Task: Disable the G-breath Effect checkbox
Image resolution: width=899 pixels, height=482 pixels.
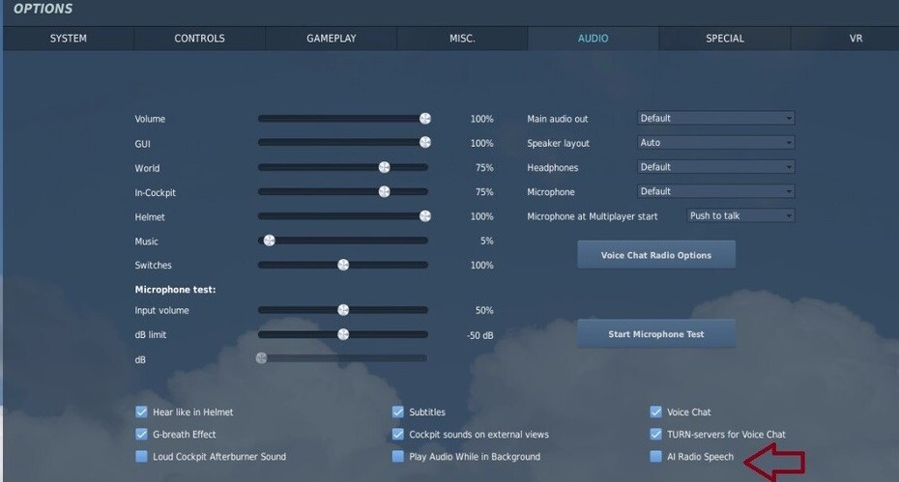Action: tap(141, 434)
